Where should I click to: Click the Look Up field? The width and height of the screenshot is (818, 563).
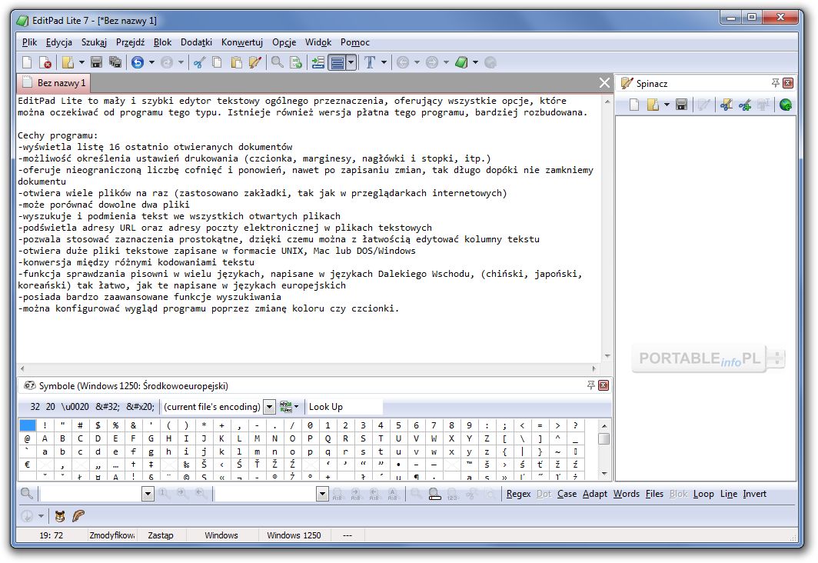click(x=344, y=406)
